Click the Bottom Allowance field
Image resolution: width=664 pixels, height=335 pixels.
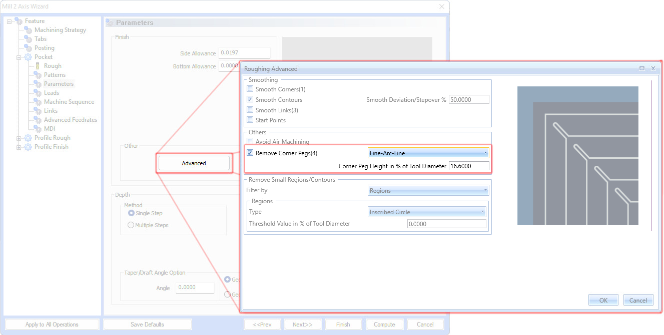229,66
